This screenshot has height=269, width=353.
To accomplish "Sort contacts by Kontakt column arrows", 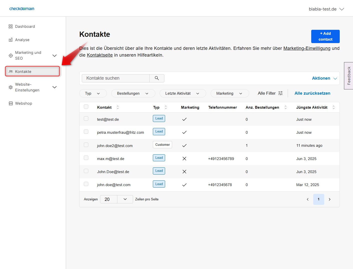I will [x=118, y=107].
